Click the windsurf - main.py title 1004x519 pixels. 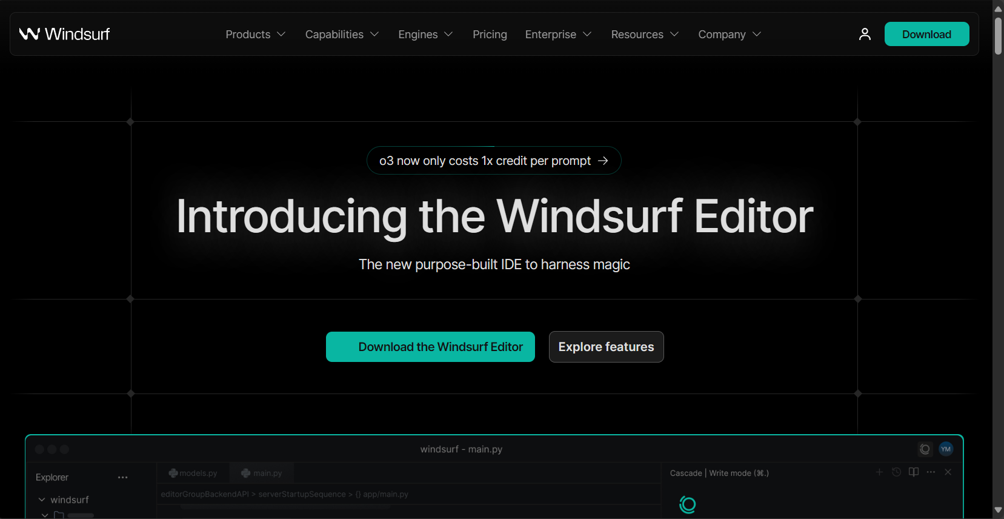[461, 449]
